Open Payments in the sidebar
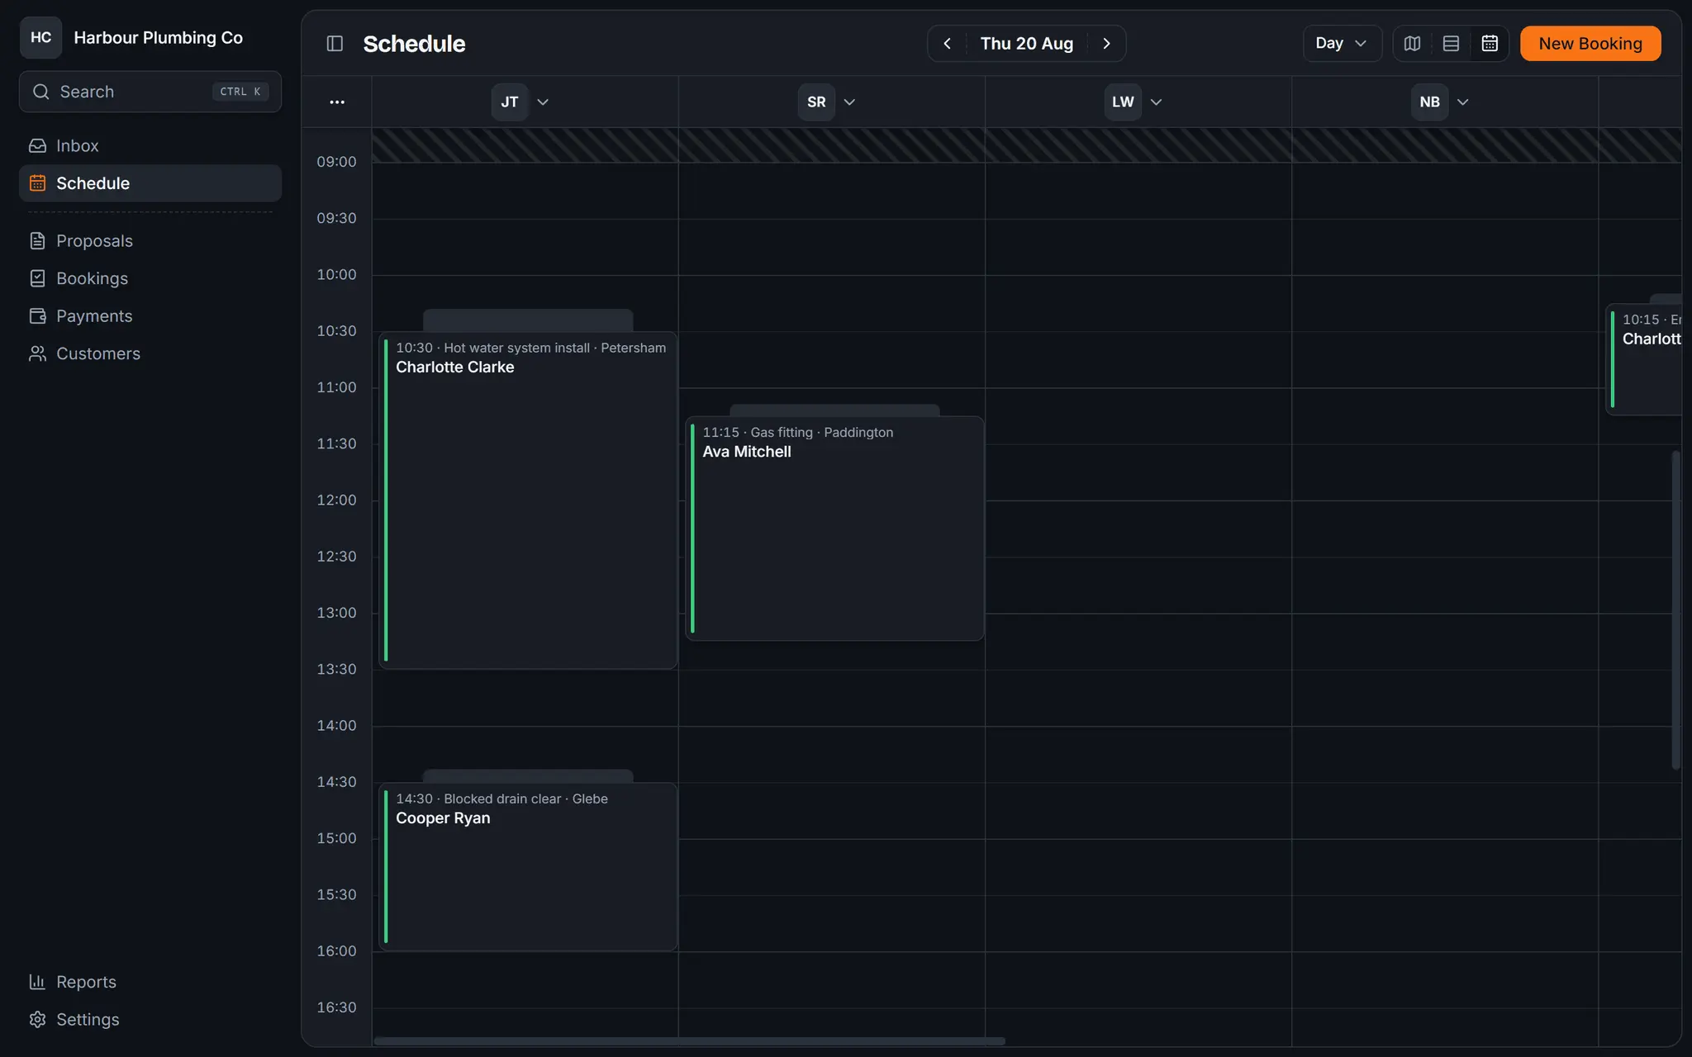 coord(150,316)
